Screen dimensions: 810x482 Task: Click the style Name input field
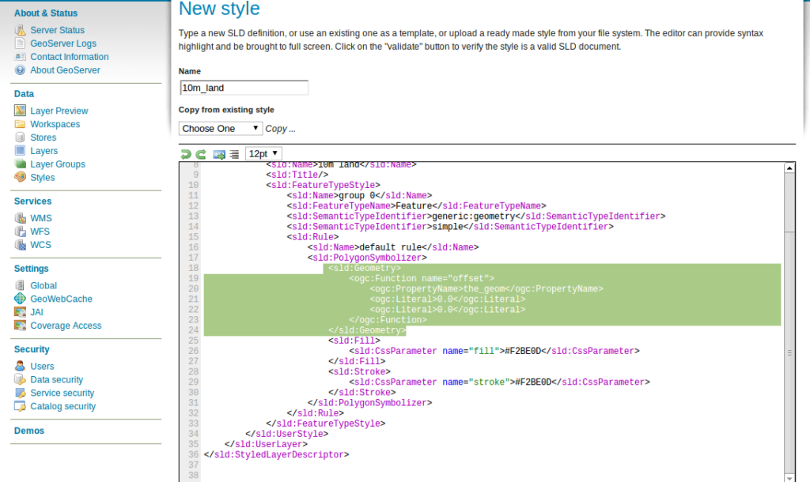(244, 88)
